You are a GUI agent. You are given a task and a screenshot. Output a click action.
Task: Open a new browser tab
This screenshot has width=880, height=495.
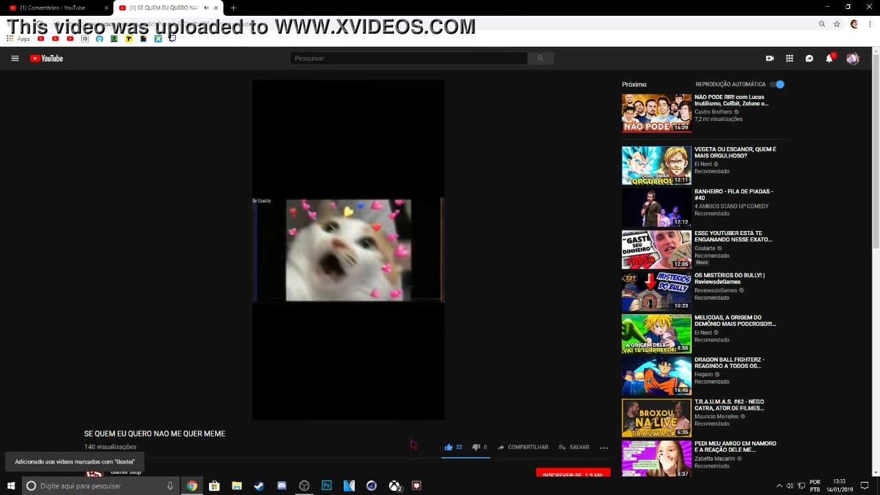(x=233, y=8)
